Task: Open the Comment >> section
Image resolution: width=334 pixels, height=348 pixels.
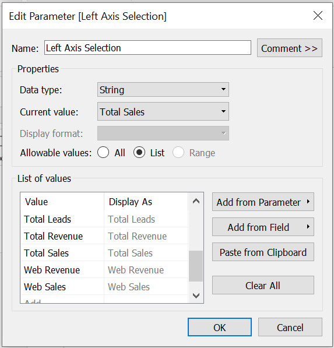Action: click(x=289, y=48)
